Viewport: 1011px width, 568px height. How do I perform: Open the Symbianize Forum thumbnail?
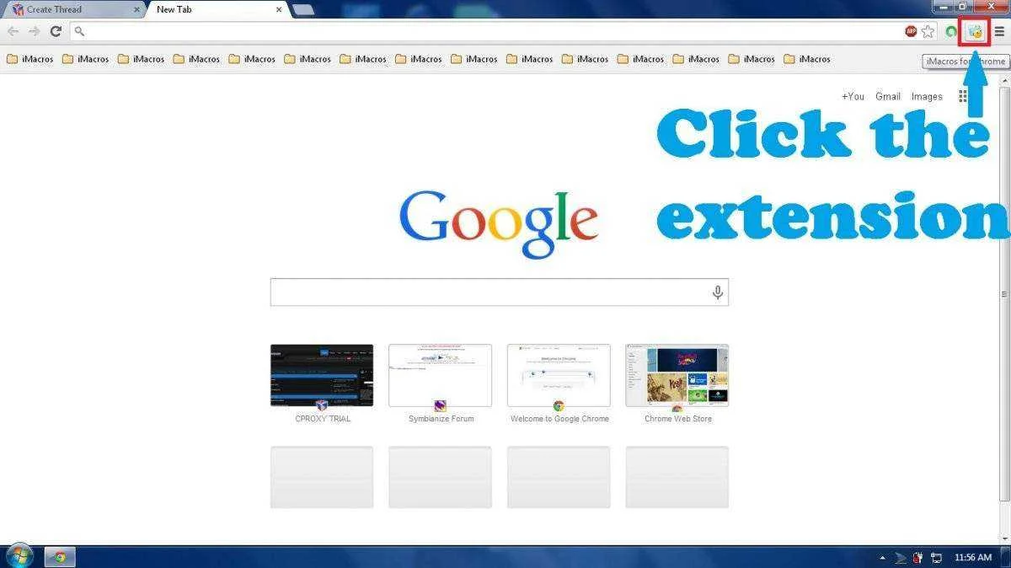440,375
